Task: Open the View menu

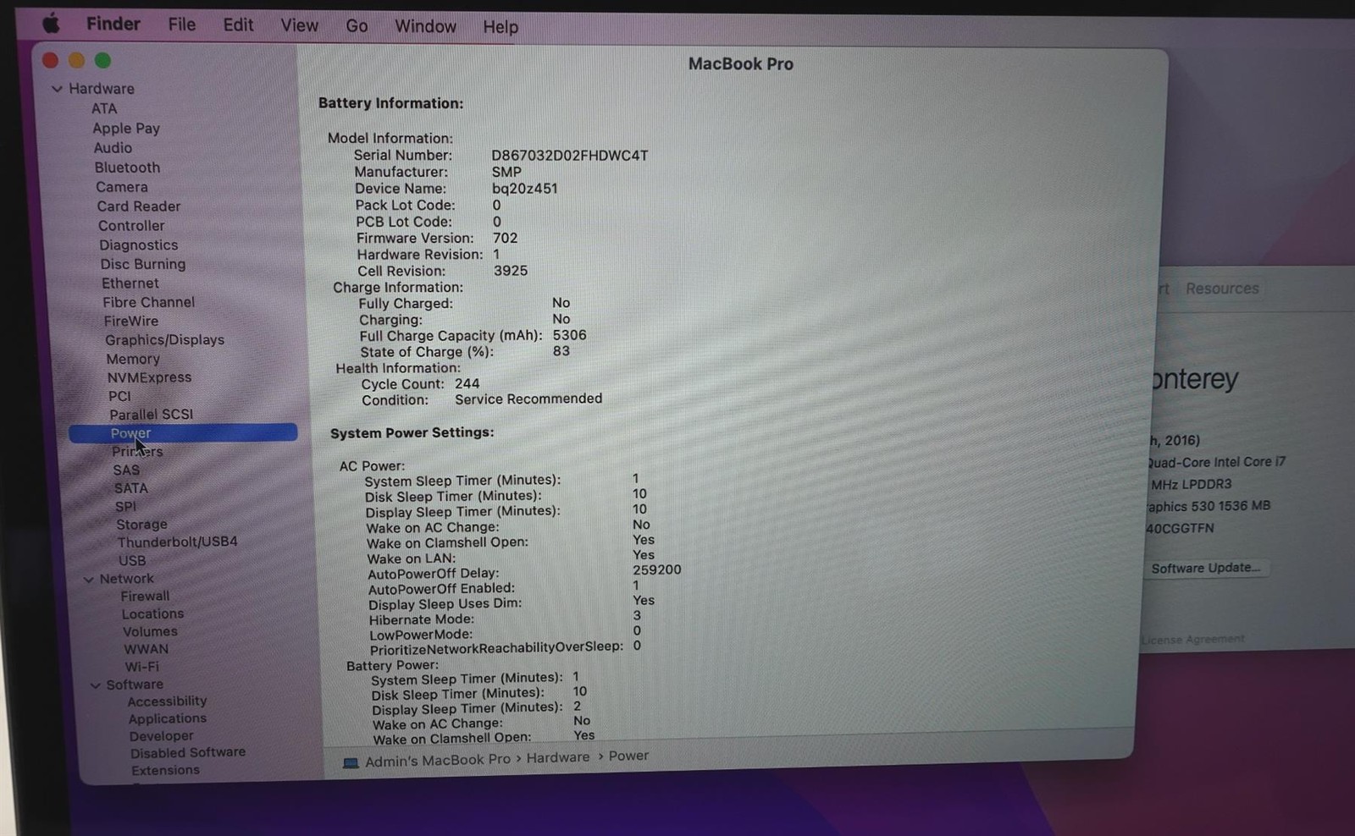Action: point(299,25)
